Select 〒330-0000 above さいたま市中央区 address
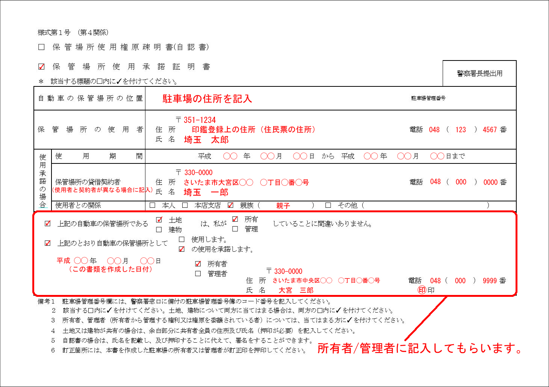The height and width of the screenshot is (387, 549). tap(284, 271)
